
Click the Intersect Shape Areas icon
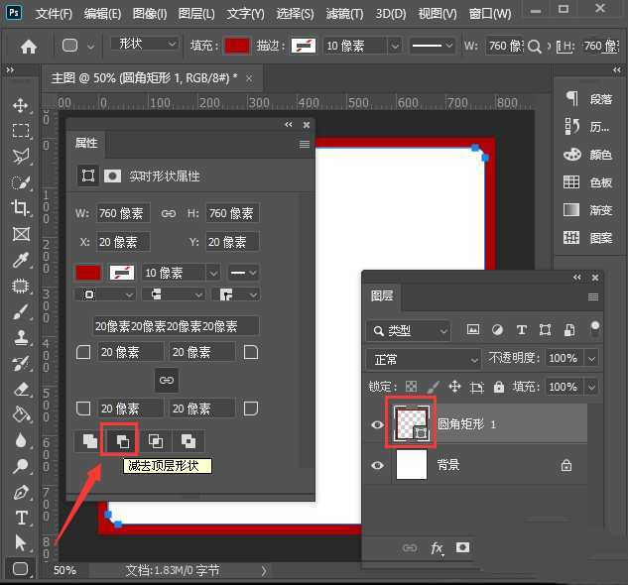[x=155, y=441]
